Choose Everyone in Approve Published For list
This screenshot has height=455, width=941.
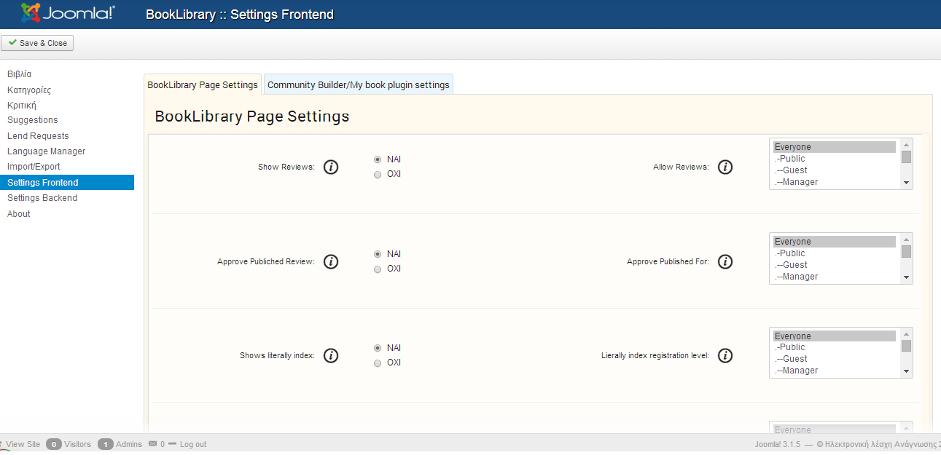835,242
